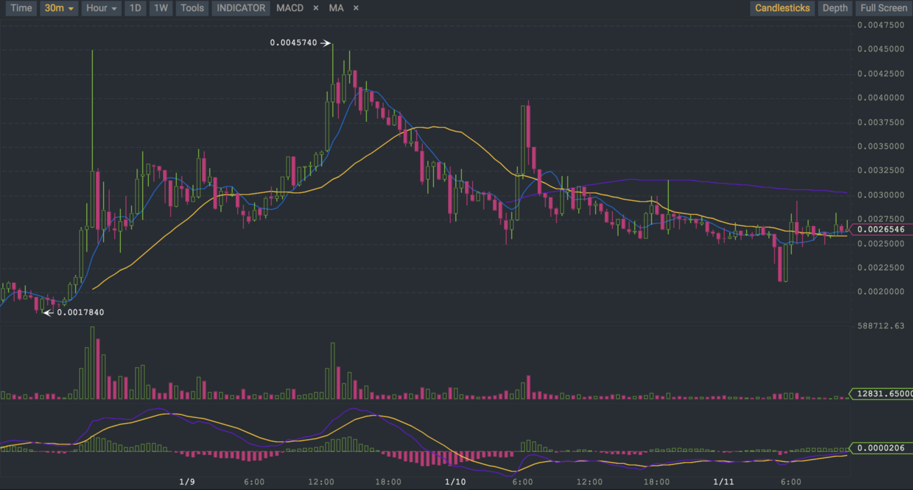Switch to Depth chart tab

click(835, 8)
